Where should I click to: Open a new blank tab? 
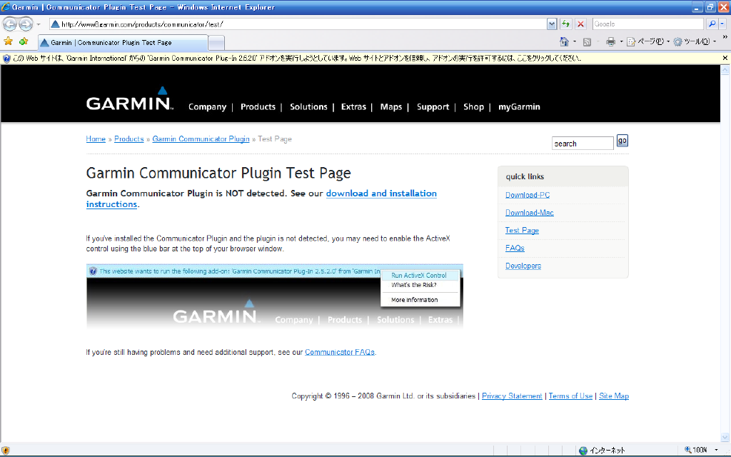pyautogui.click(x=216, y=43)
